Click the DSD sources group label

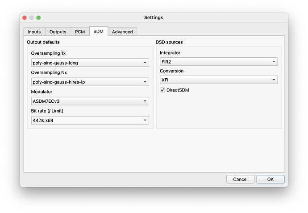coord(169,42)
